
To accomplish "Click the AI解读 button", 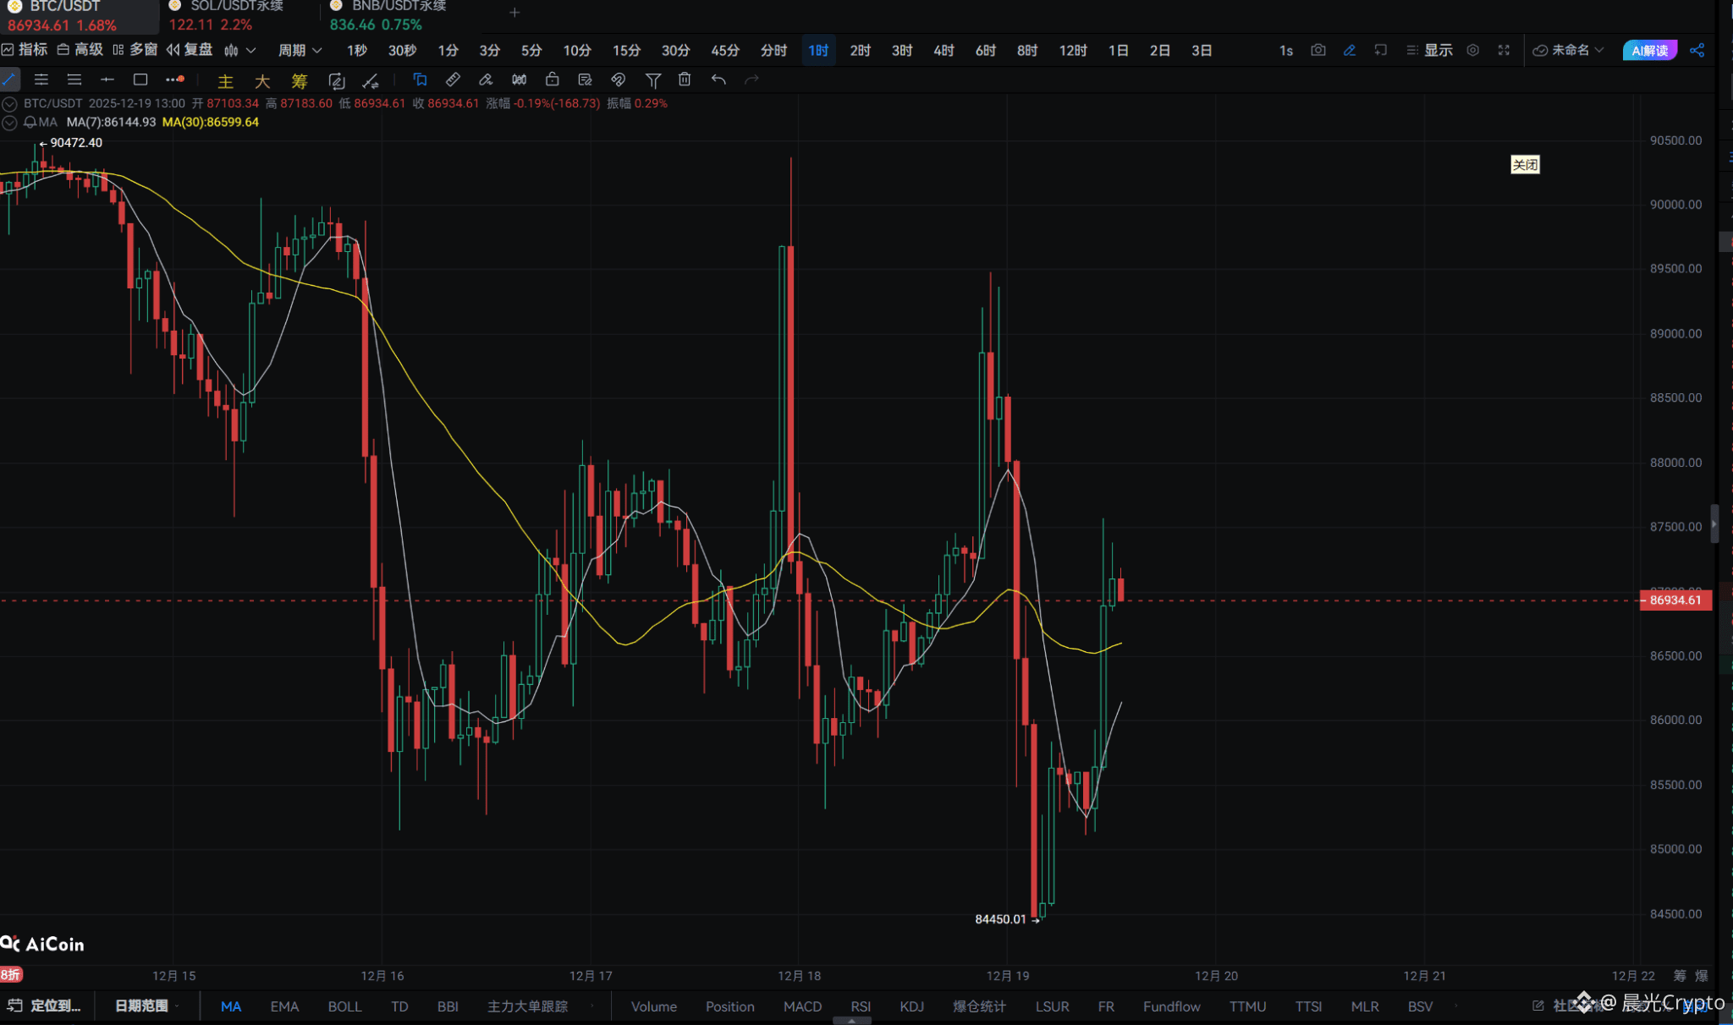I will (x=1648, y=50).
